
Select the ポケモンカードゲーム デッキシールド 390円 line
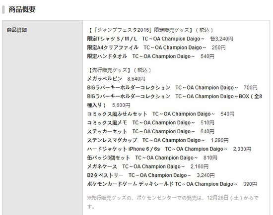pos(172,184)
